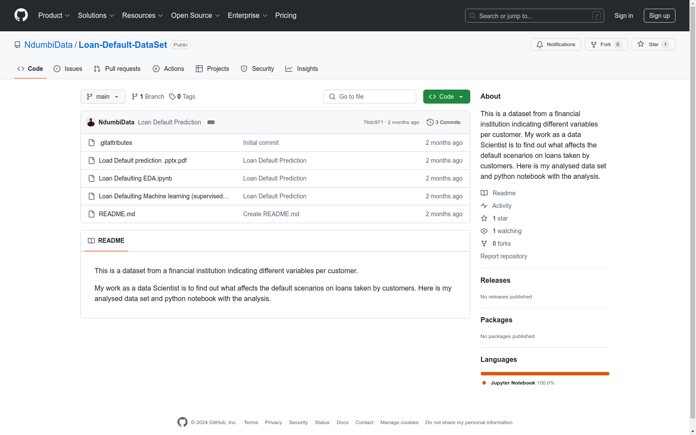Select the Code tab

[30, 69]
